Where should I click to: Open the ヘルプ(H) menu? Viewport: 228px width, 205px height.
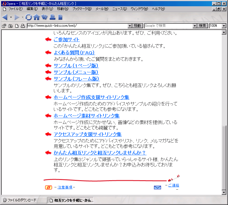(x=158, y=9)
